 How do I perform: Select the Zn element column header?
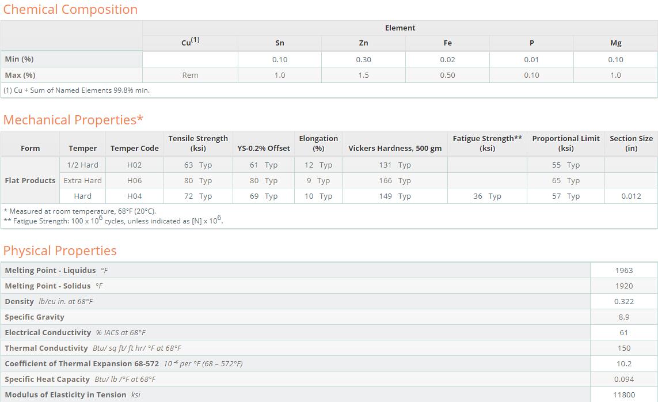[363, 43]
